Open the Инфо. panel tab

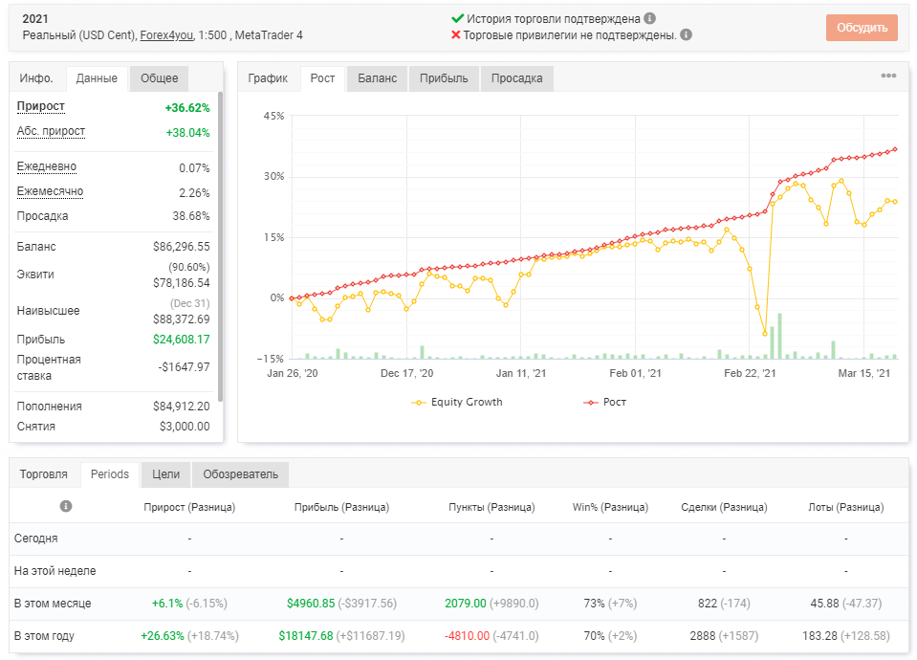point(36,78)
